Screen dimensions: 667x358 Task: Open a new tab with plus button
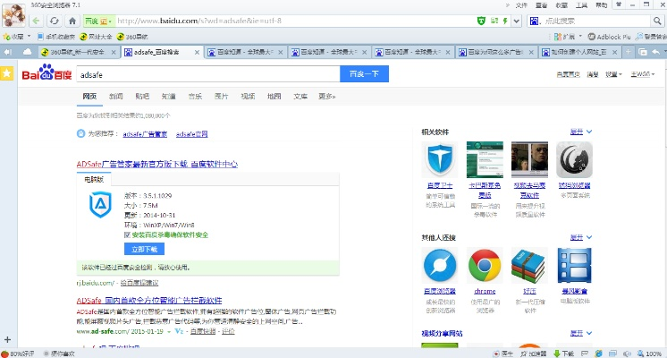628,52
